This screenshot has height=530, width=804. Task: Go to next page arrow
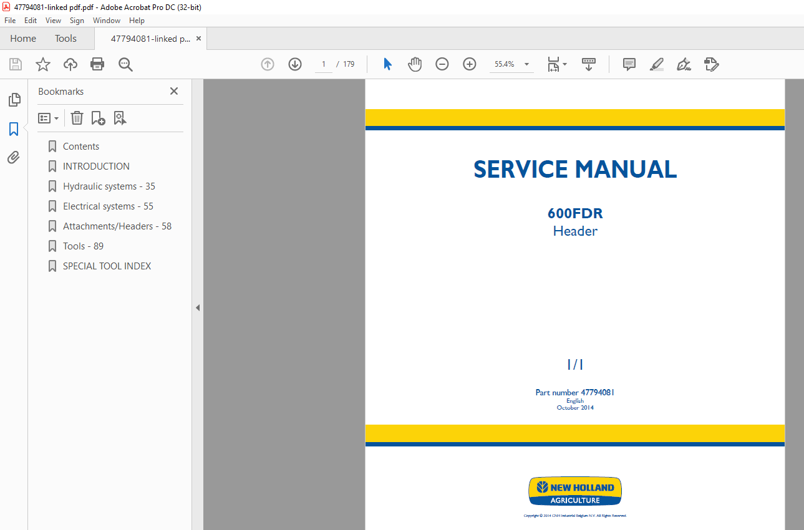point(295,64)
